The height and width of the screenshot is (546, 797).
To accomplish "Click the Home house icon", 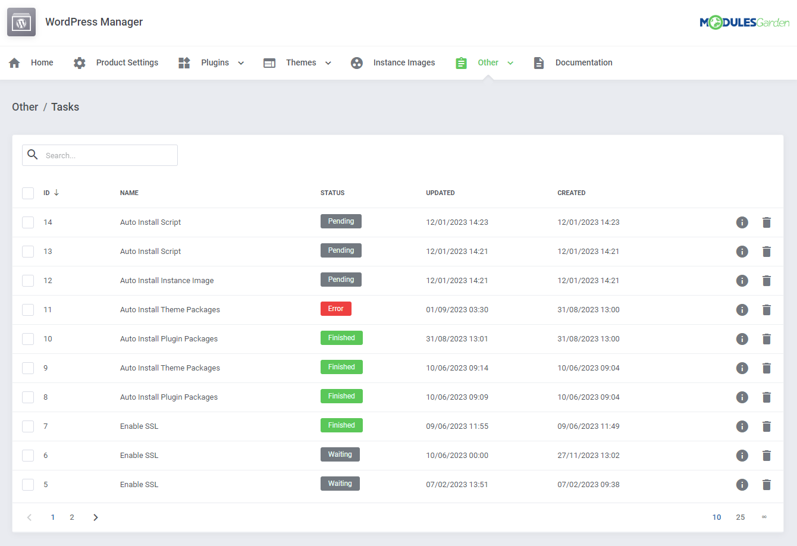I will point(15,63).
